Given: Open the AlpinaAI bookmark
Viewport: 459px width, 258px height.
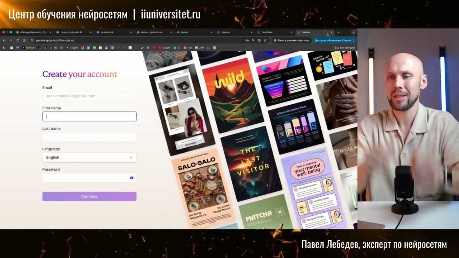Looking at the screenshot, I should pyautogui.click(x=28, y=48).
